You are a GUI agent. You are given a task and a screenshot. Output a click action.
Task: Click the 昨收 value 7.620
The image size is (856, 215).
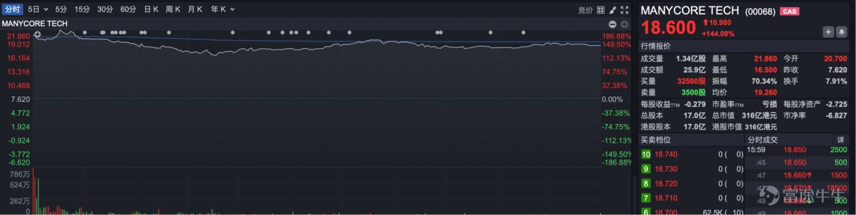pyautogui.click(x=838, y=70)
